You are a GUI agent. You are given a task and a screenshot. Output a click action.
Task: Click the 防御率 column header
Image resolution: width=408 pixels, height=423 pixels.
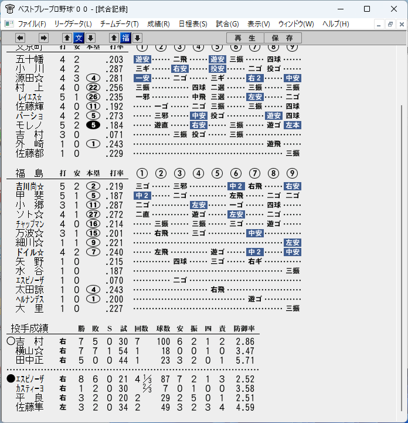[x=244, y=328]
